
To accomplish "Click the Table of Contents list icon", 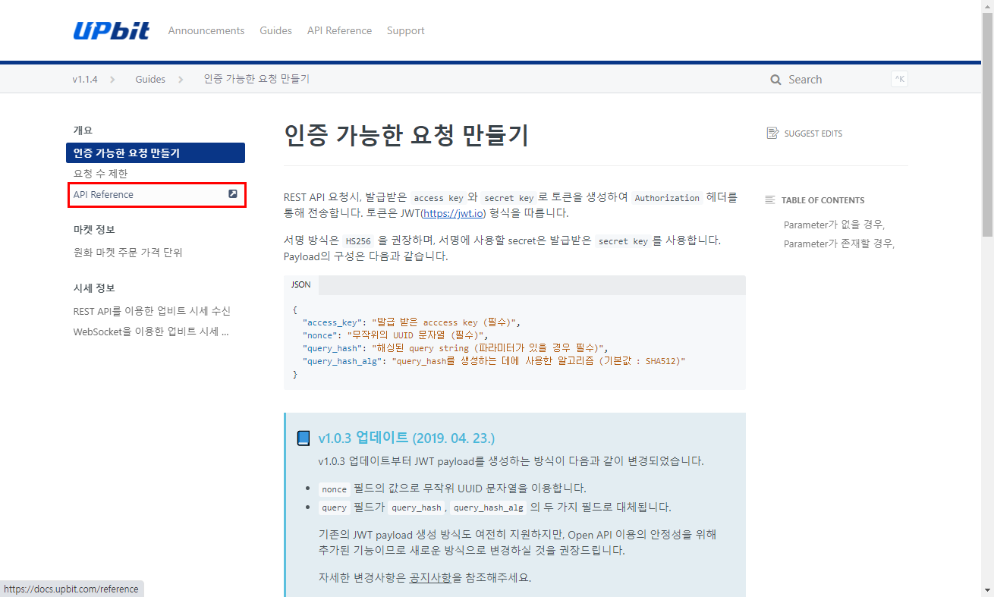I will pyautogui.click(x=770, y=200).
